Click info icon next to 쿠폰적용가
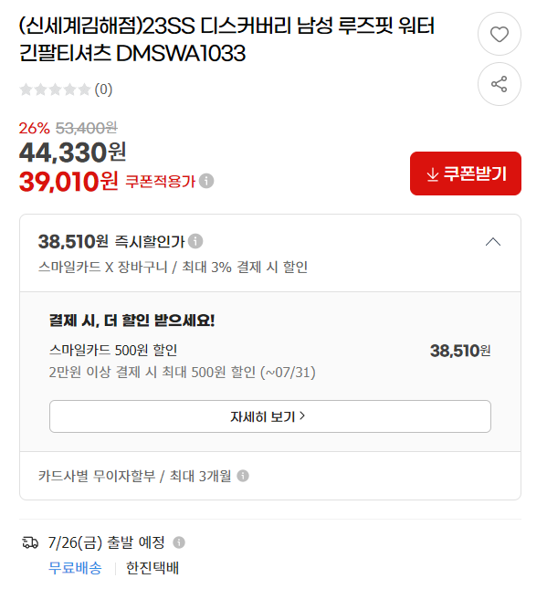 pos(206,181)
